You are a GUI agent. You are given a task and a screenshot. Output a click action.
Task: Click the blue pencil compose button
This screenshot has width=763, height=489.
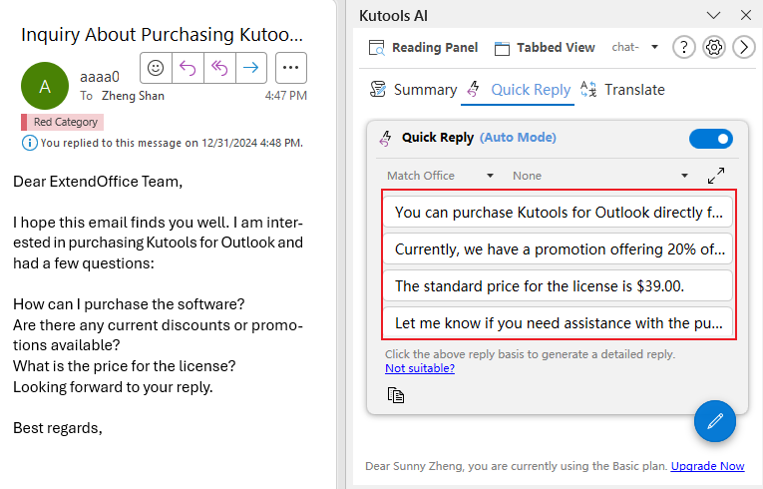click(714, 421)
